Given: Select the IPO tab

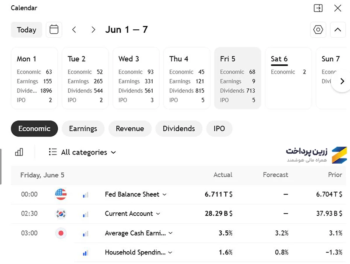Looking at the screenshot, I should point(219,128).
